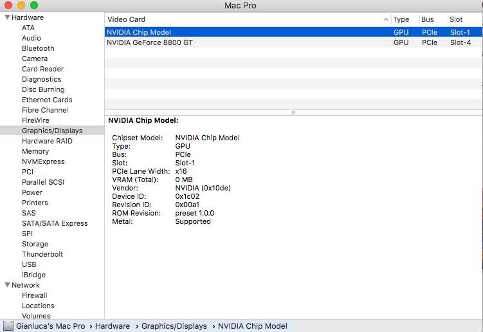Open the Diagnostics section

pos(41,79)
